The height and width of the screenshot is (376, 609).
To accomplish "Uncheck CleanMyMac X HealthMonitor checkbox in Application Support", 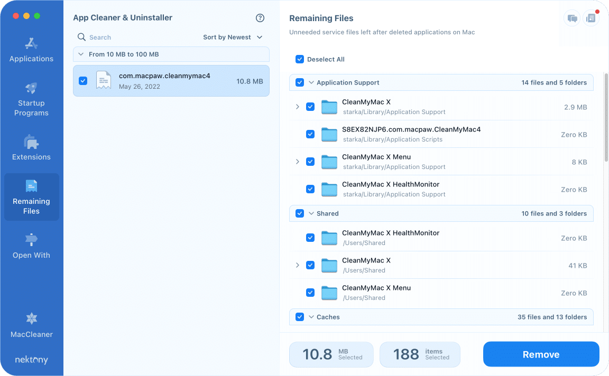I will pos(310,189).
